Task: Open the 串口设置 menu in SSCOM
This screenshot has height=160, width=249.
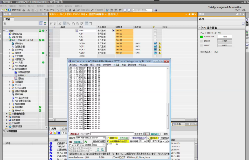Action: [x=84, y=65]
